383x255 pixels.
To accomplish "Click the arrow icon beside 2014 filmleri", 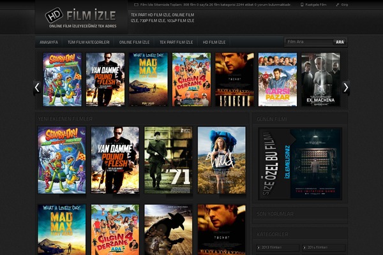I will pos(304,247).
